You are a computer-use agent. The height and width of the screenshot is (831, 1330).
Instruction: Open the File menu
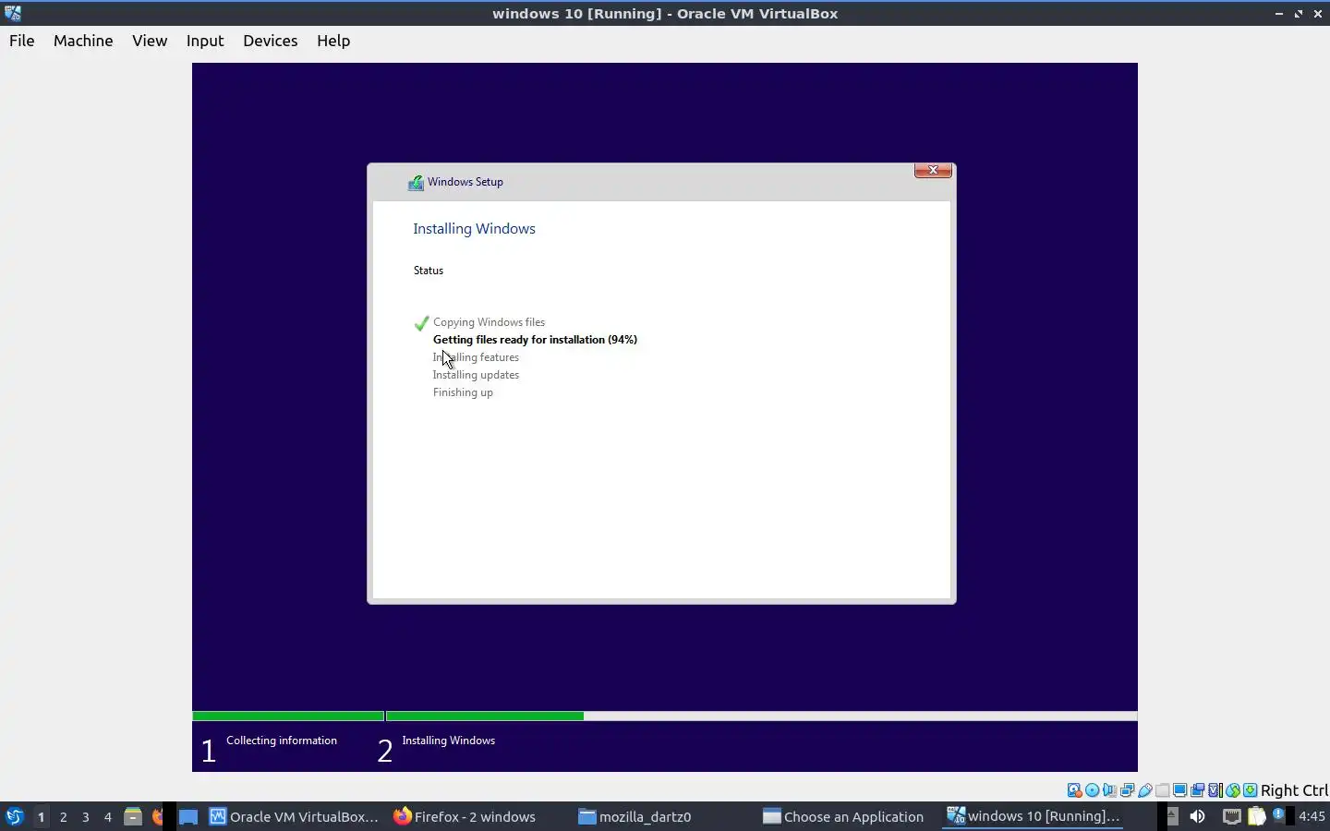(x=21, y=41)
